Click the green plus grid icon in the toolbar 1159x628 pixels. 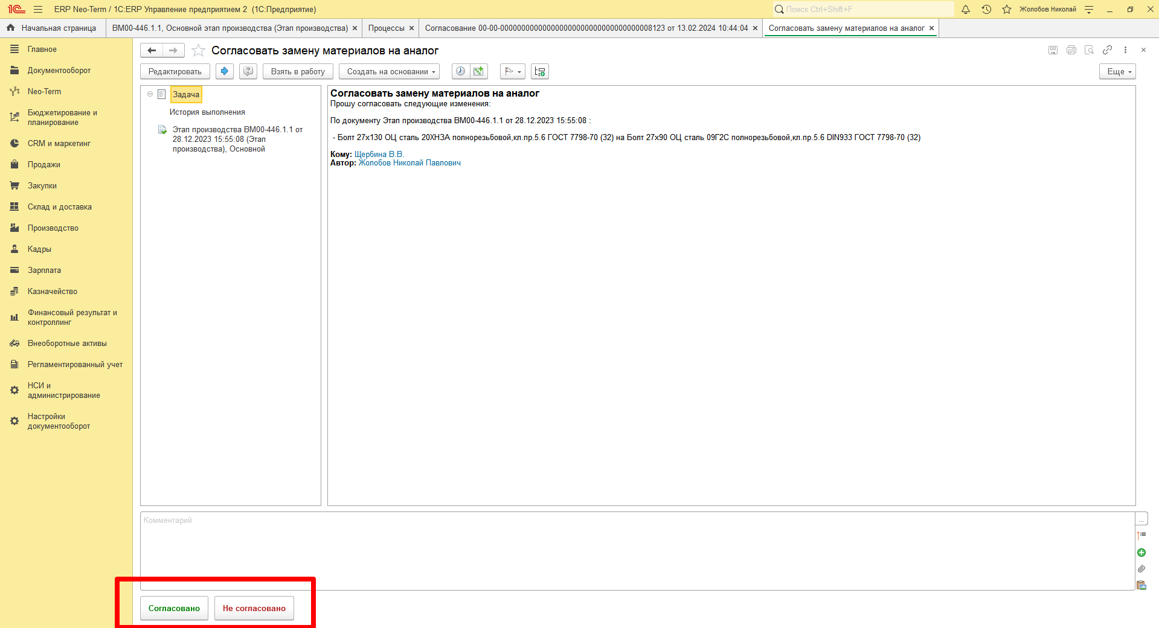(479, 71)
